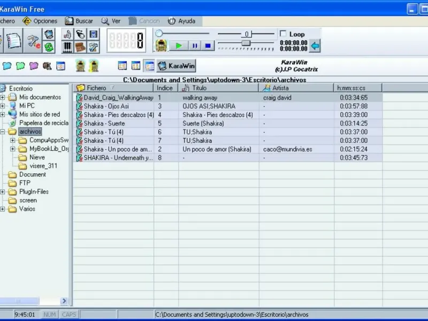Expand the PlugIn-Files folder node
Image resolution: width=428 pixels, height=321 pixels.
pyautogui.click(x=3, y=192)
